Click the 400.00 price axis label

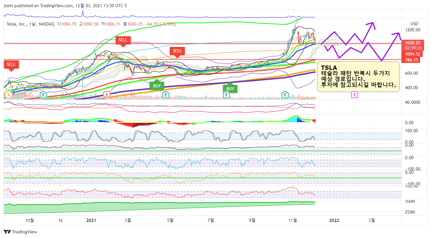tap(411, 88)
